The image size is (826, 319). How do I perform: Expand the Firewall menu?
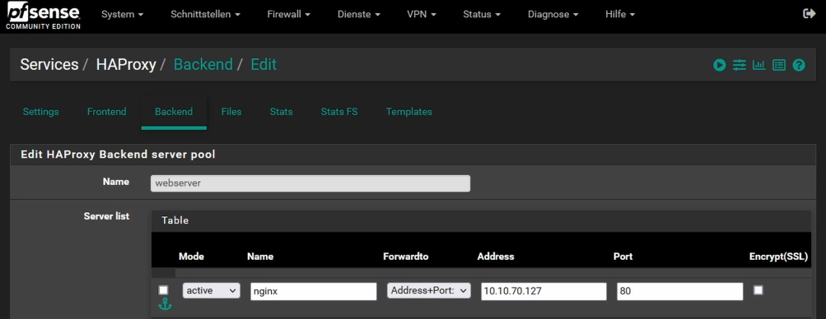point(289,15)
